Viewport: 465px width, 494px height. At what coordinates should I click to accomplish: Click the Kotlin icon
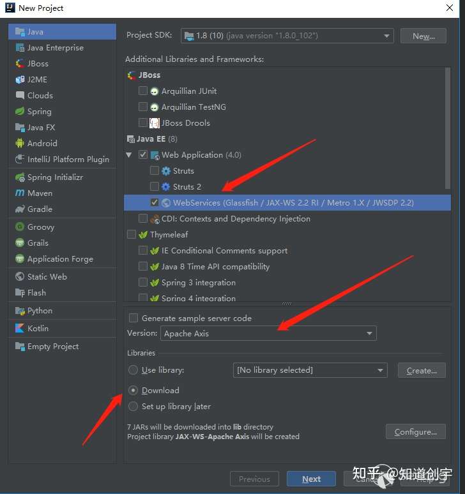point(20,328)
